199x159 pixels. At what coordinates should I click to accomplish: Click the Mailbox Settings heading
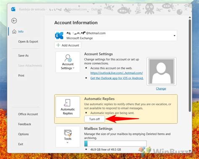[x=98, y=129]
